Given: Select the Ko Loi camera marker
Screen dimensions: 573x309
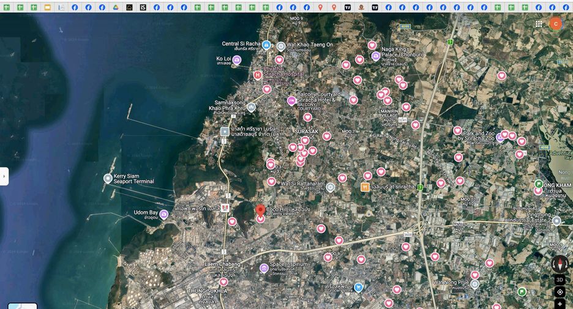Looking at the screenshot, I should [x=237, y=60].
